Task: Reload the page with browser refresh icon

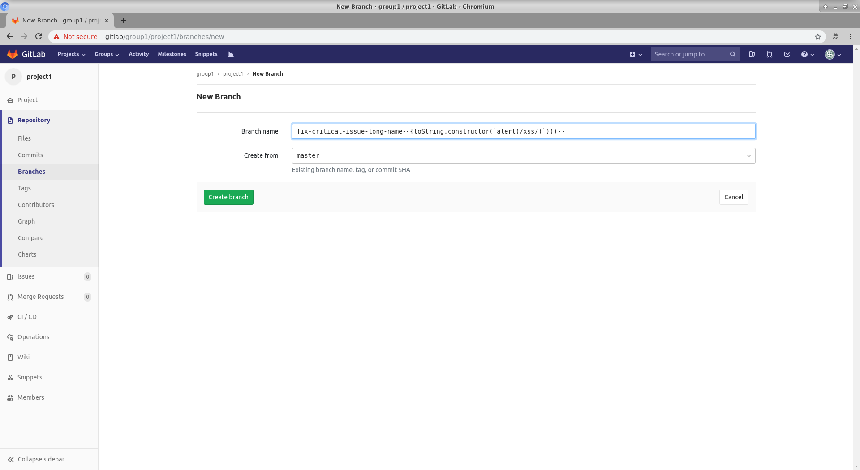Action: [x=39, y=37]
